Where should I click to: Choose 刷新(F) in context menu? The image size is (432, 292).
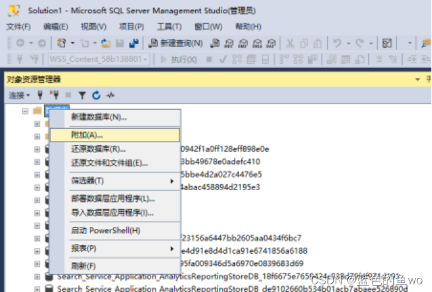(x=115, y=266)
